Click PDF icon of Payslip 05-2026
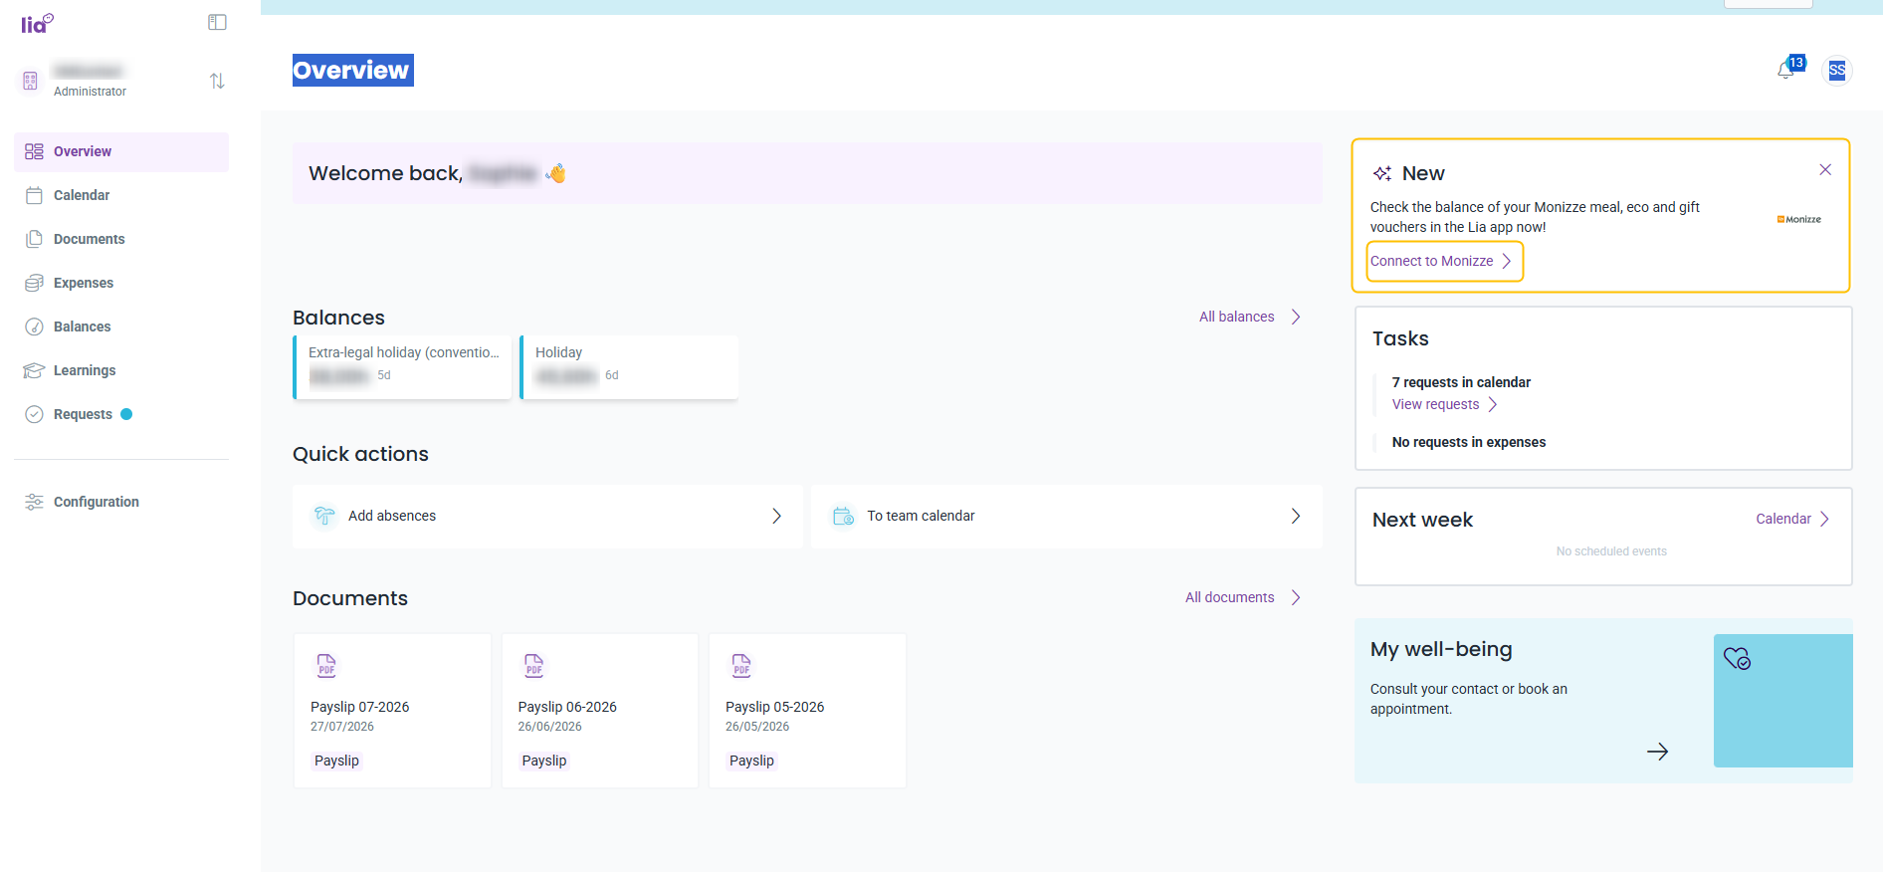This screenshot has width=1883, height=872. [741, 665]
